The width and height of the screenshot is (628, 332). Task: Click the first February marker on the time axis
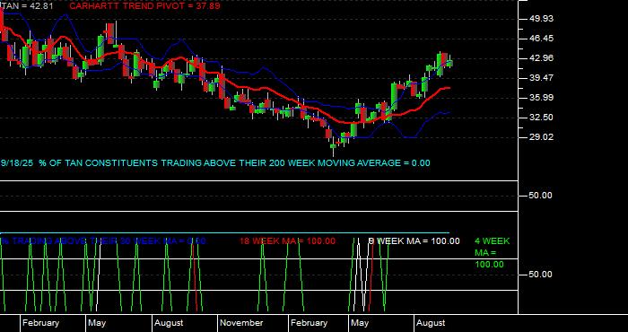(x=40, y=323)
